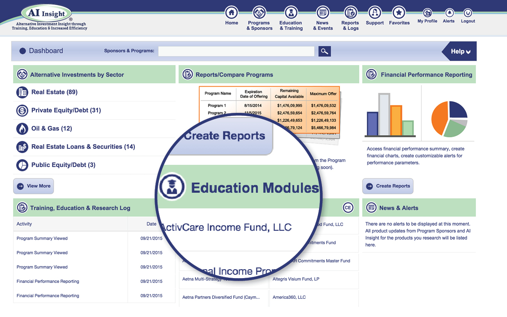
Task: Click the News & Alerts header icon
Action: tap(372, 208)
